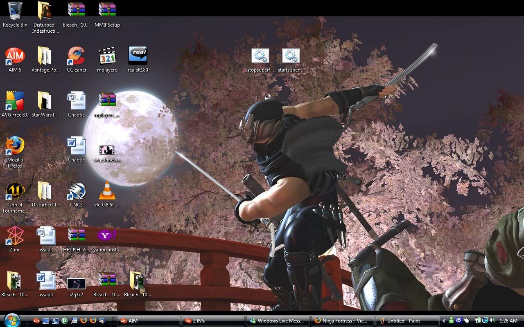524x327 pixels.
Task: Click the 1:26 AM taskbar clock
Action: coord(508,321)
